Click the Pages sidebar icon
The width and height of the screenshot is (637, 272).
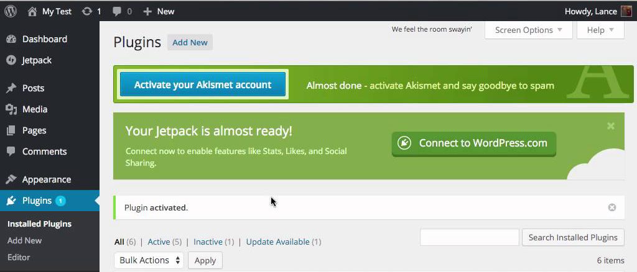point(11,130)
